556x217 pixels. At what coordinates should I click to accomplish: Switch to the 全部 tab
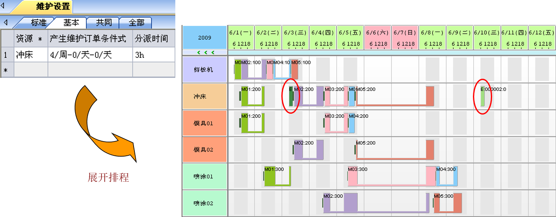(136, 22)
